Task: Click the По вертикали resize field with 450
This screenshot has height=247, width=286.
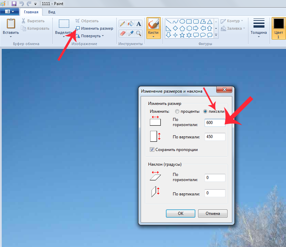Action: tap(214, 137)
